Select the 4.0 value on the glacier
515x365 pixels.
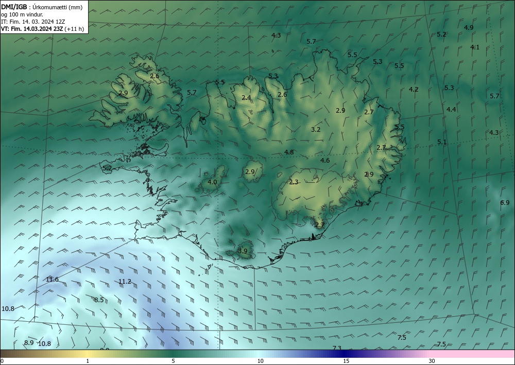pyautogui.click(x=212, y=182)
